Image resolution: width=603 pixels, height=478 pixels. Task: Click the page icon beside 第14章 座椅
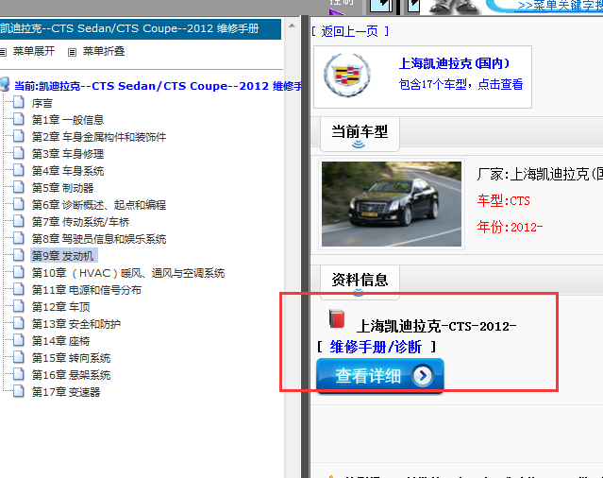click(x=19, y=340)
